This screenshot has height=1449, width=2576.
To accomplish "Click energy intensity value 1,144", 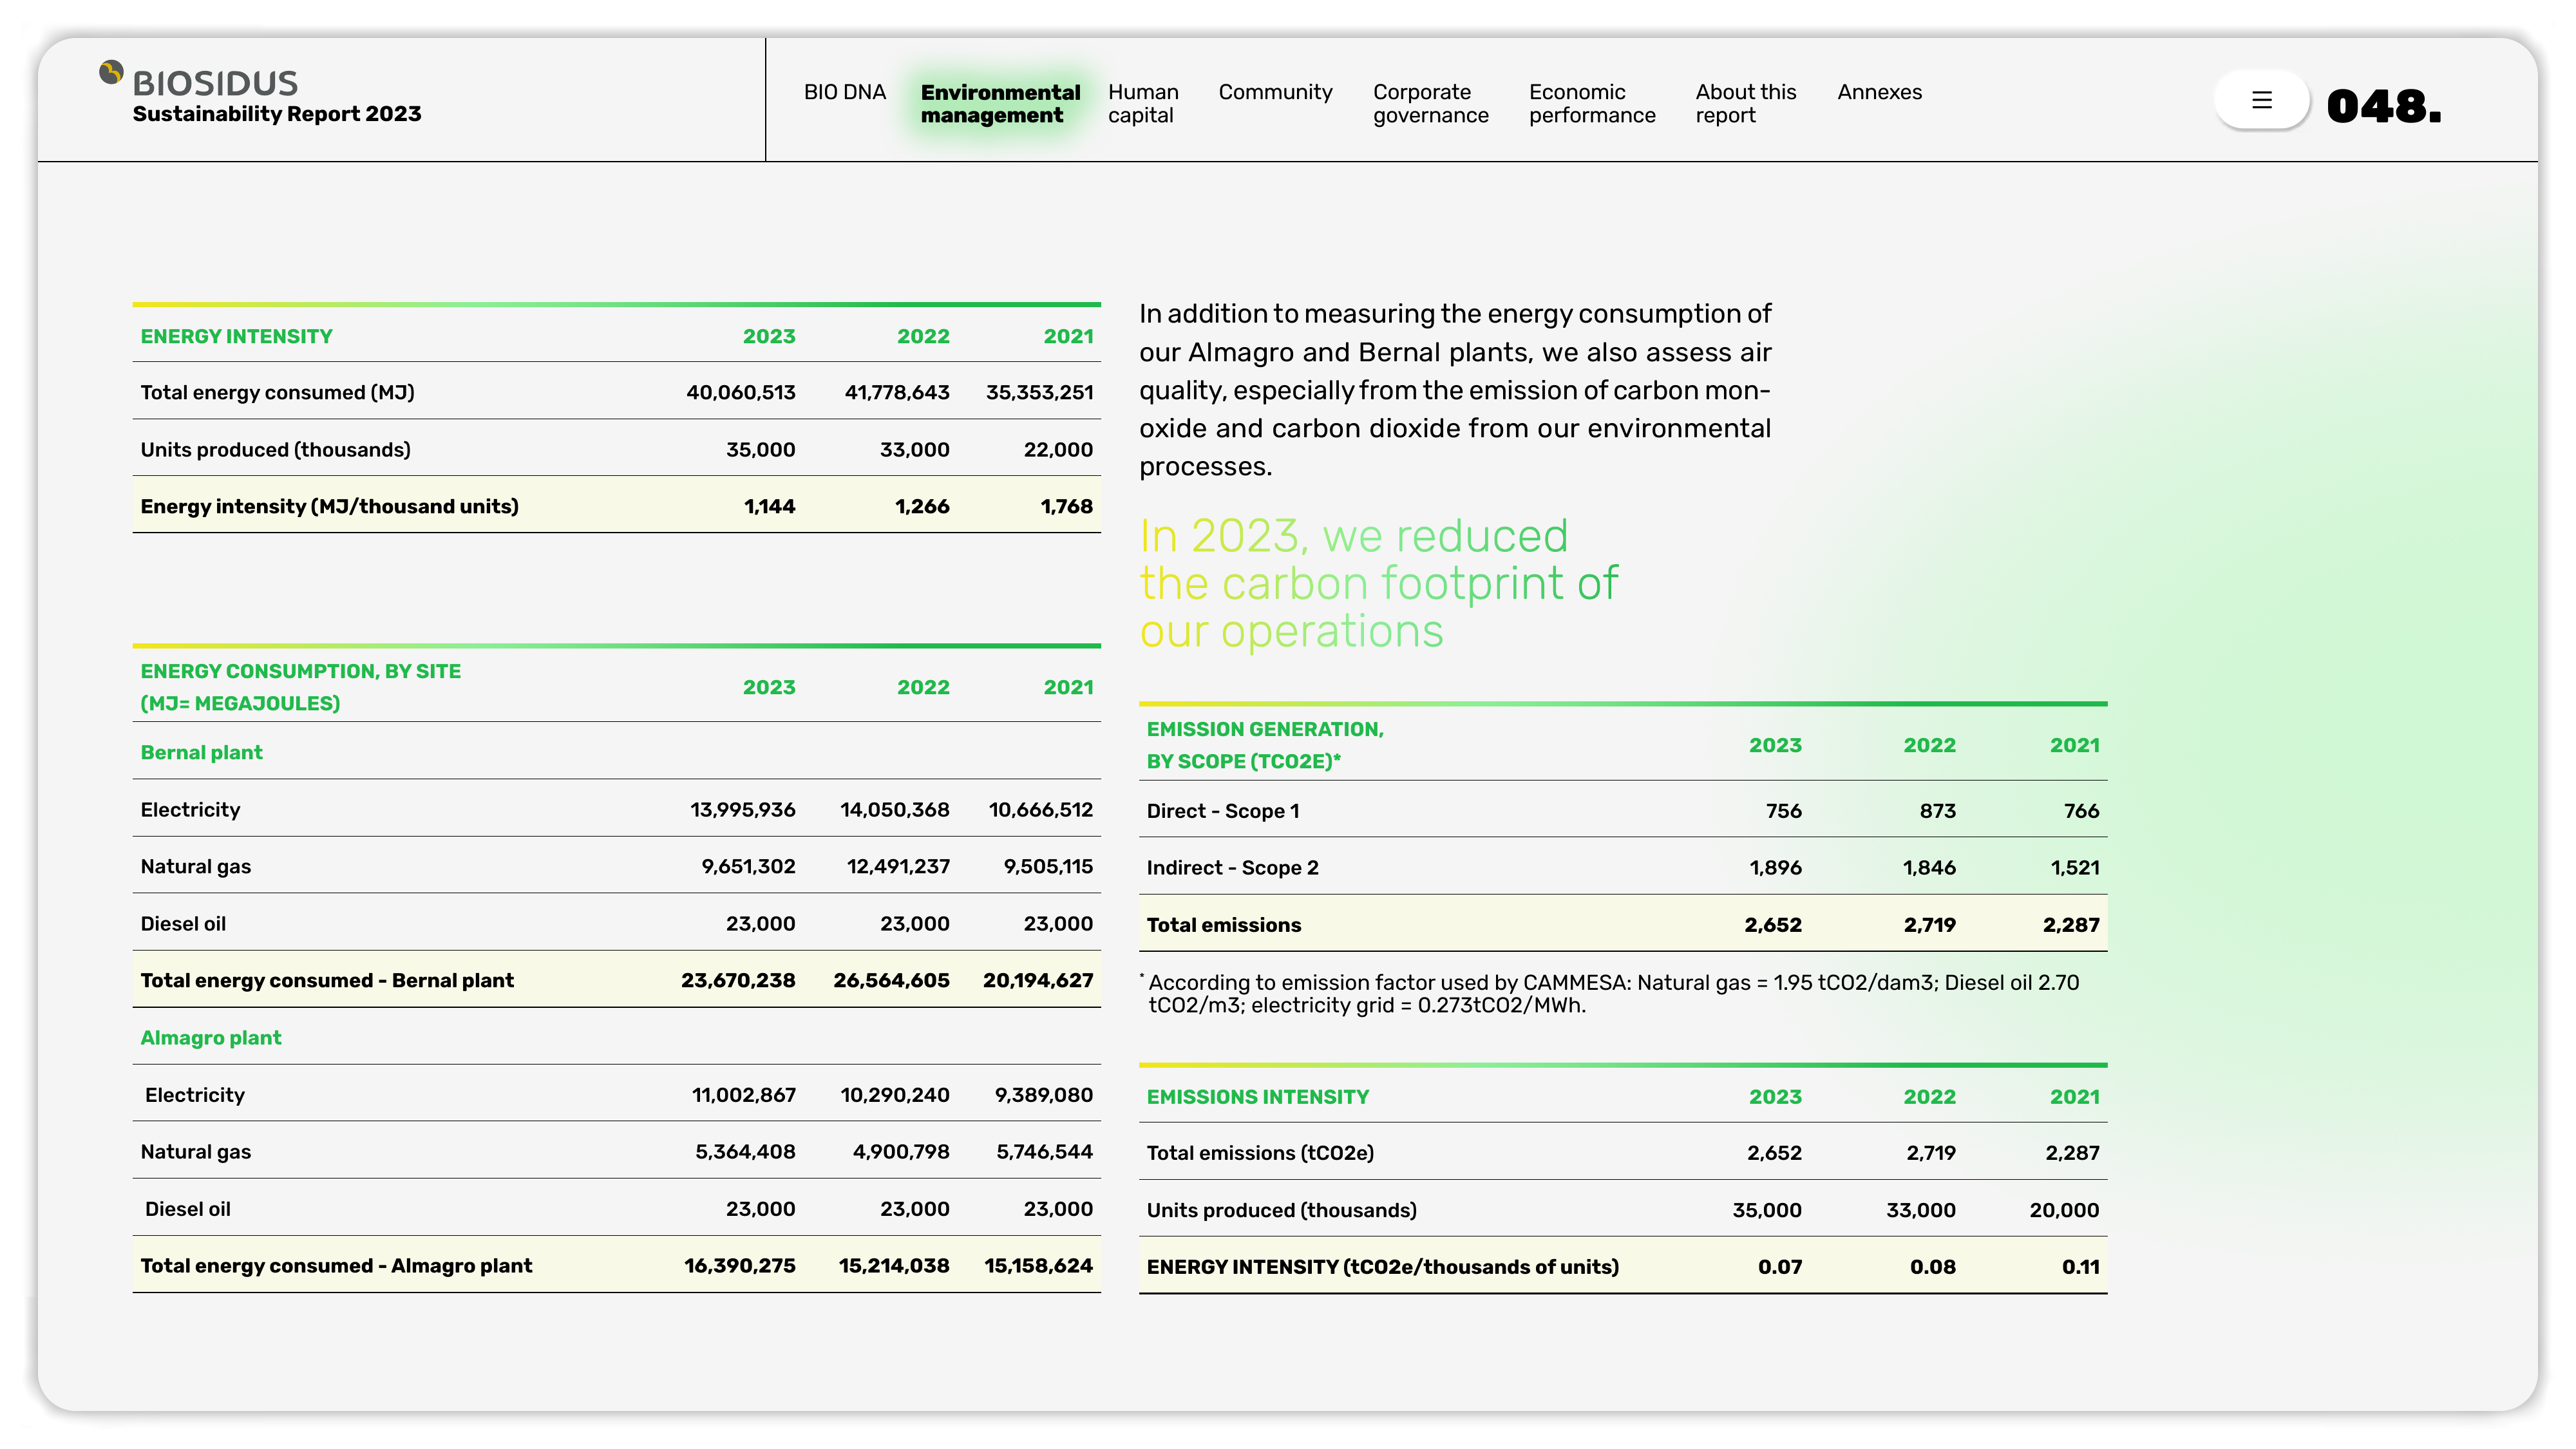I will [769, 507].
